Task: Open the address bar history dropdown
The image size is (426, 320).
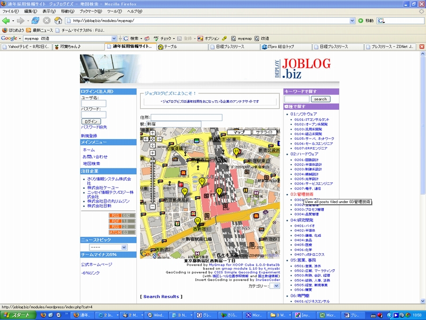Action: [353, 20]
